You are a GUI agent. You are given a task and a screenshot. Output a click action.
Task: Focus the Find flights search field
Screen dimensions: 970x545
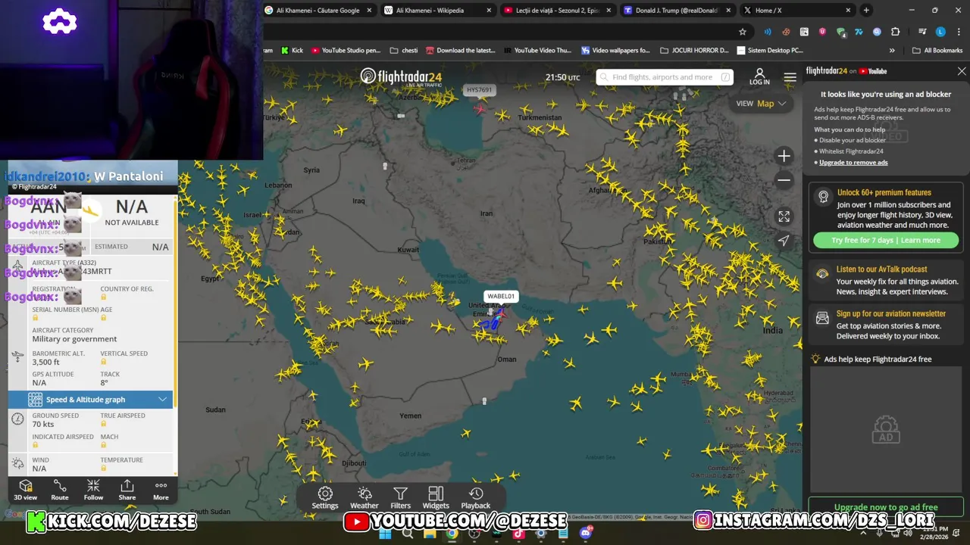tap(665, 77)
